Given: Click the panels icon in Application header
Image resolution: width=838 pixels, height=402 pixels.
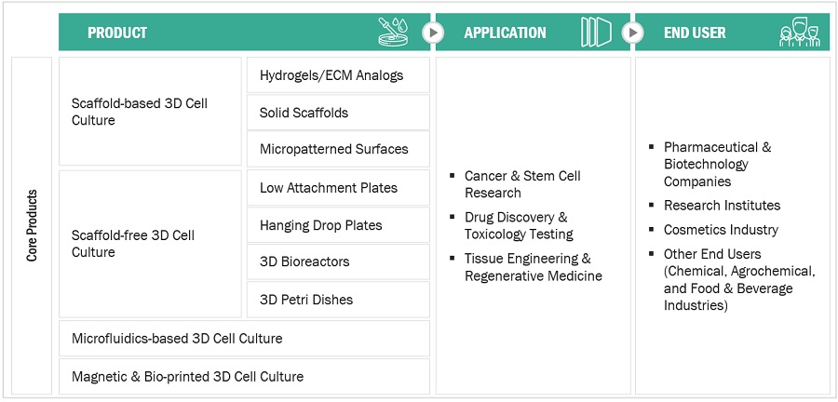Looking at the screenshot, I should [597, 33].
